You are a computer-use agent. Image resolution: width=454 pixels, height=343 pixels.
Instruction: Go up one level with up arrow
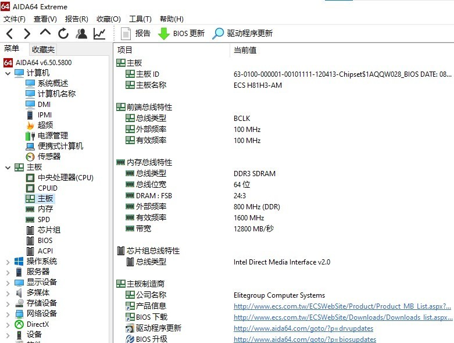(45, 33)
